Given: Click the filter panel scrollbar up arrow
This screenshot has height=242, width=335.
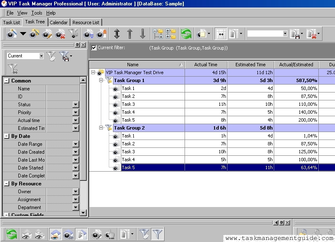Looking at the screenshot, I should tap(83, 80).
